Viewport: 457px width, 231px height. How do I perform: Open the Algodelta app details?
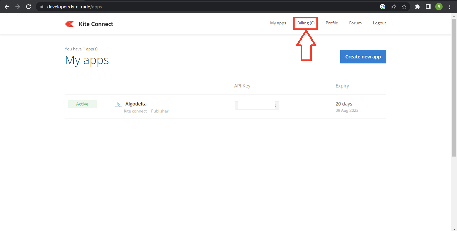[x=136, y=103]
